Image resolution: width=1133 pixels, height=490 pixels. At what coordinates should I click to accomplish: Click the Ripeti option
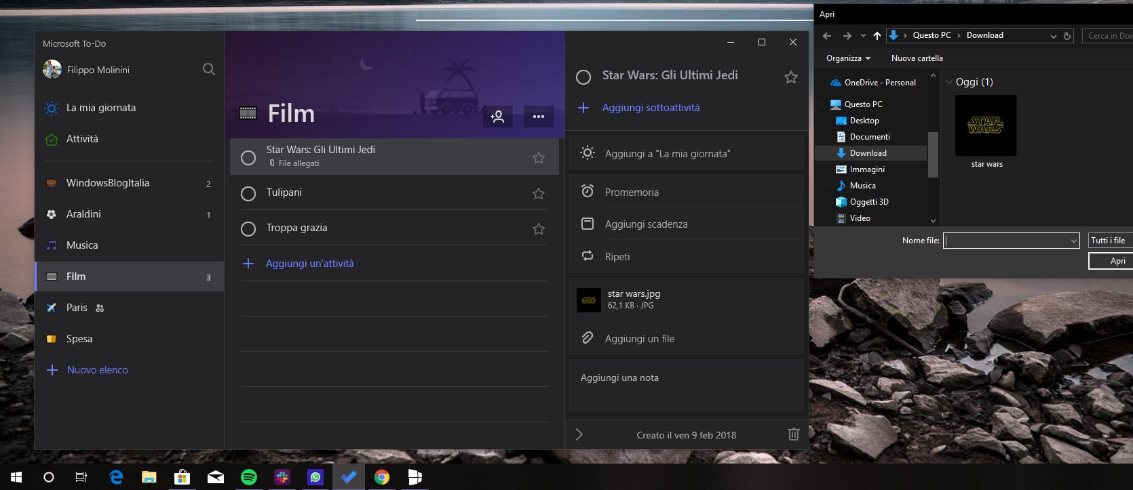(687, 257)
